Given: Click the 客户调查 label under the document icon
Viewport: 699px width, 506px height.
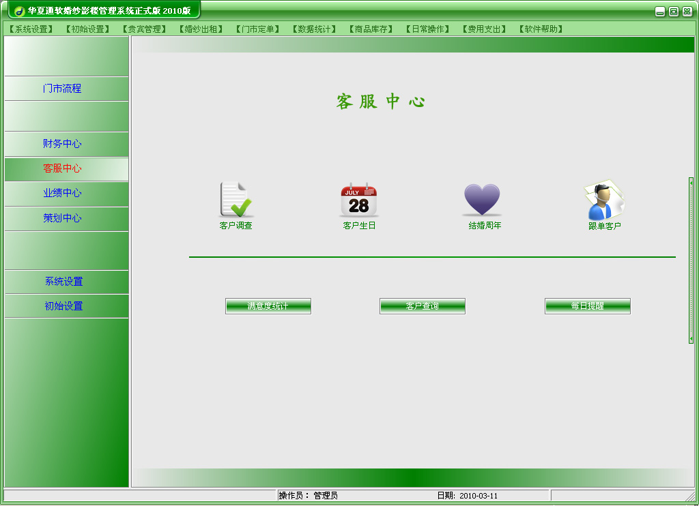Looking at the screenshot, I should (236, 226).
